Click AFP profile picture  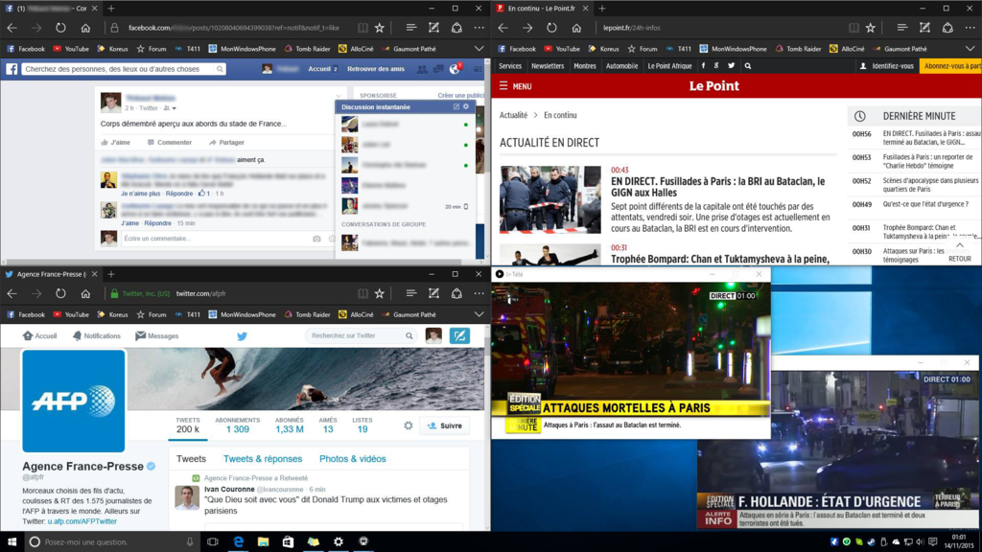(x=73, y=401)
